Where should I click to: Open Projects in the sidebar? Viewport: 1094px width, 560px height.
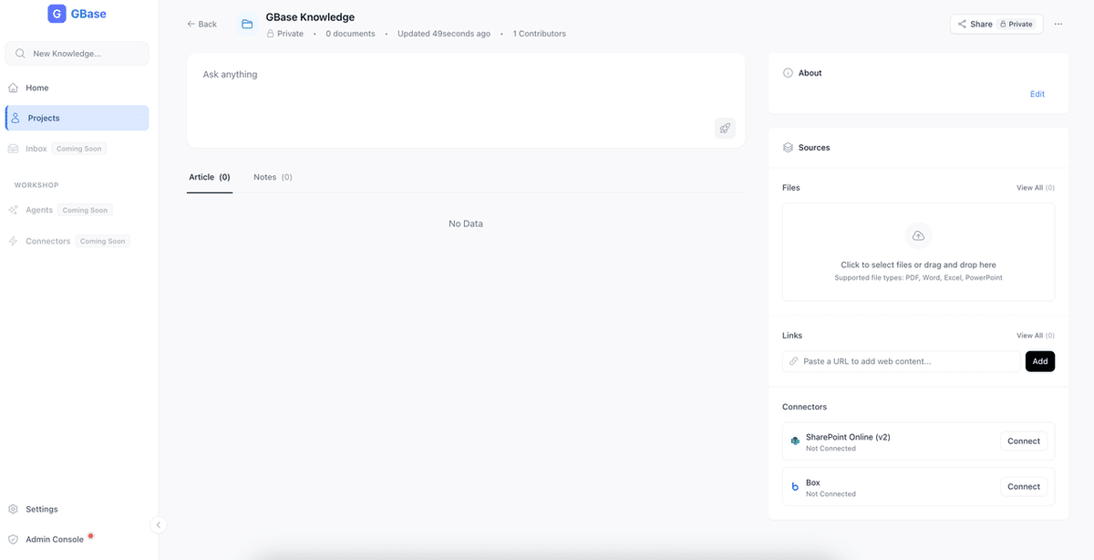pos(44,118)
